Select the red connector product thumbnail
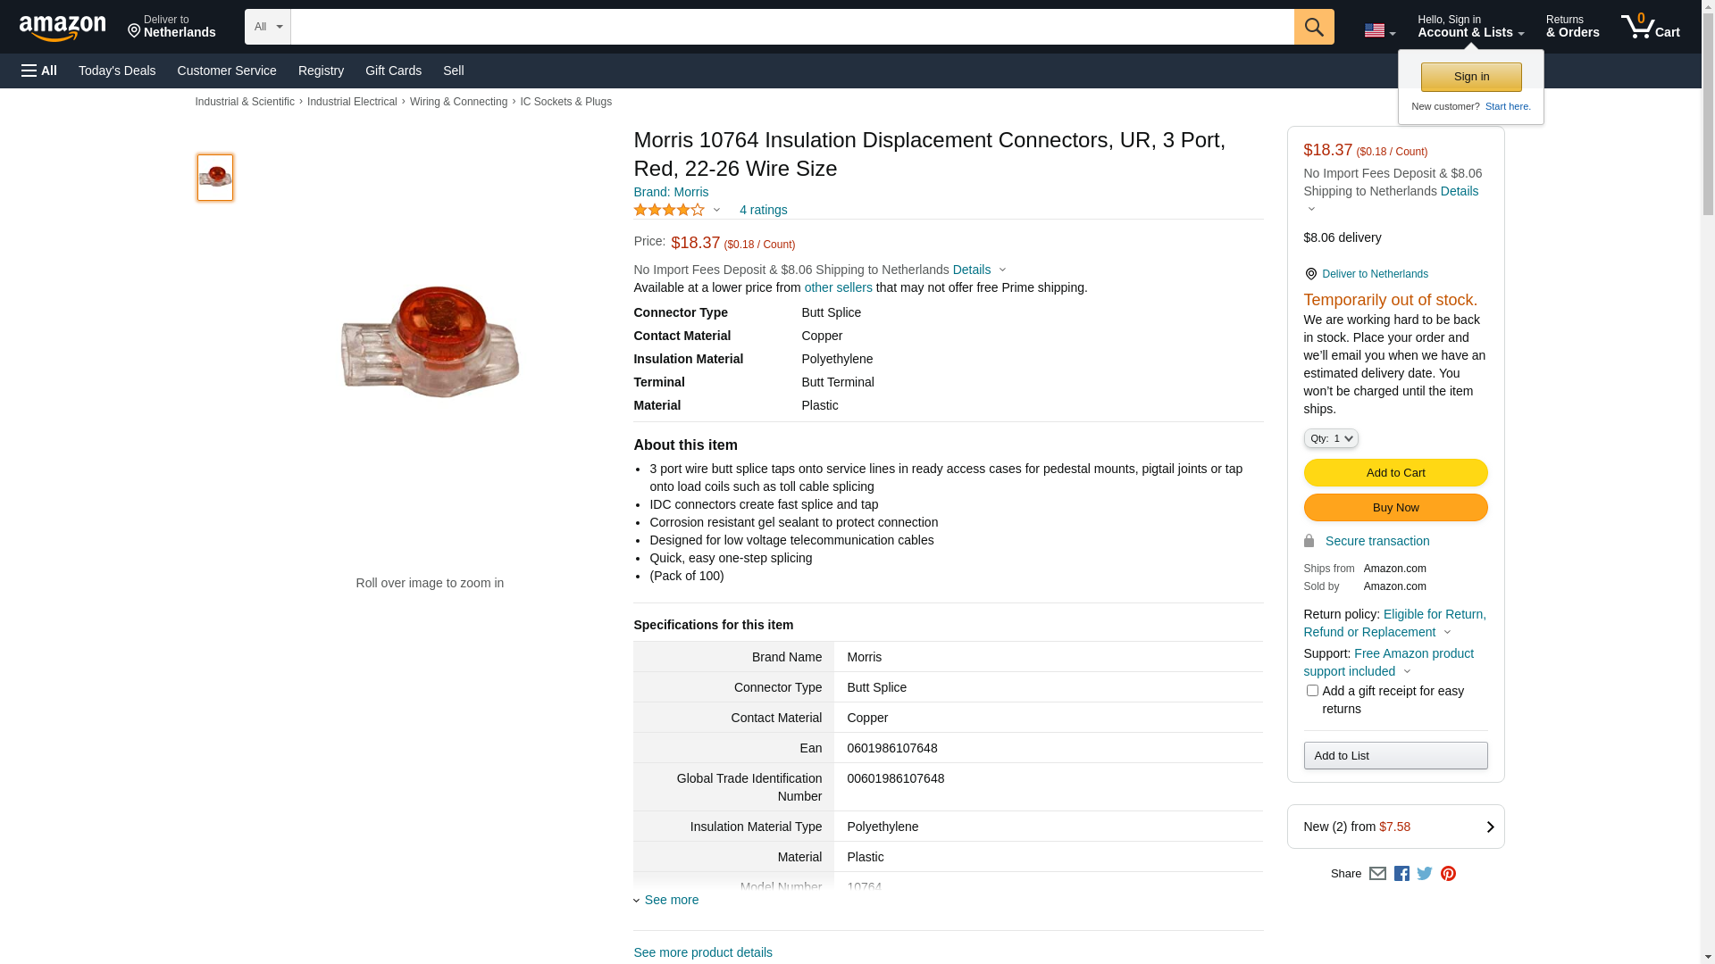The image size is (1715, 964). [215, 178]
